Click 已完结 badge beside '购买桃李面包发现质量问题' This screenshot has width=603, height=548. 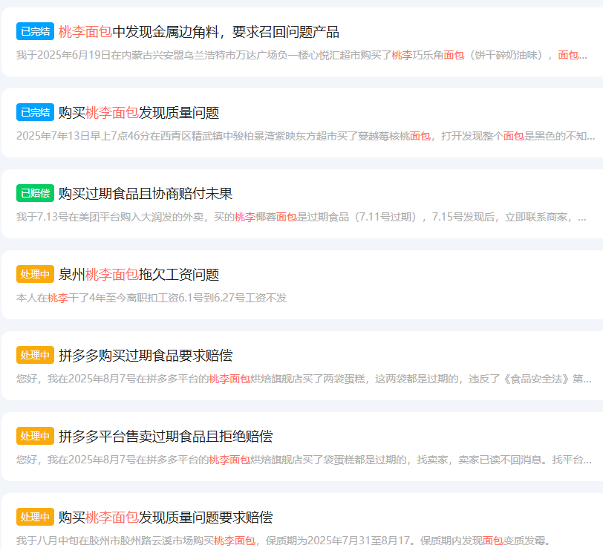[x=35, y=112]
